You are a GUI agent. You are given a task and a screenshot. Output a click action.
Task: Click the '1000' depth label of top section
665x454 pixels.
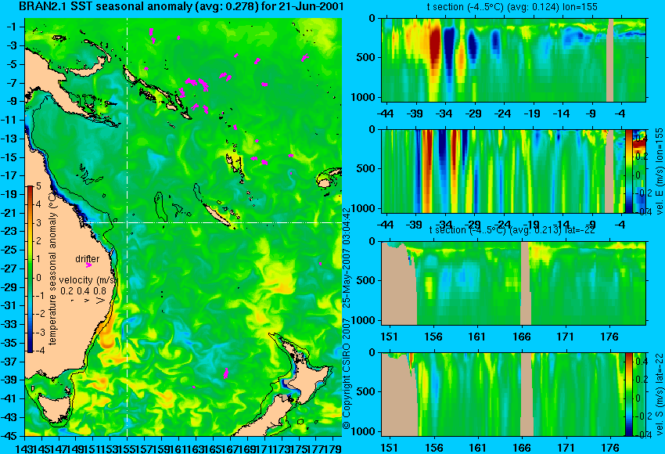[363, 97]
